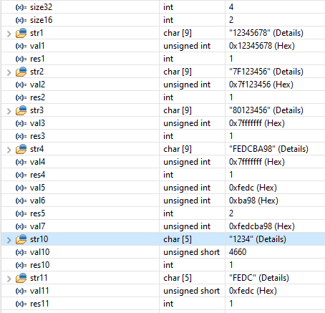This screenshot has height=313, width=325.
Task: Click type "char [5]" of str10
Action: pyautogui.click(x=178, y=239)
